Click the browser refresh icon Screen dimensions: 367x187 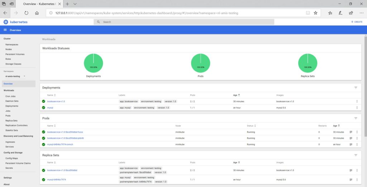(26, 13)
